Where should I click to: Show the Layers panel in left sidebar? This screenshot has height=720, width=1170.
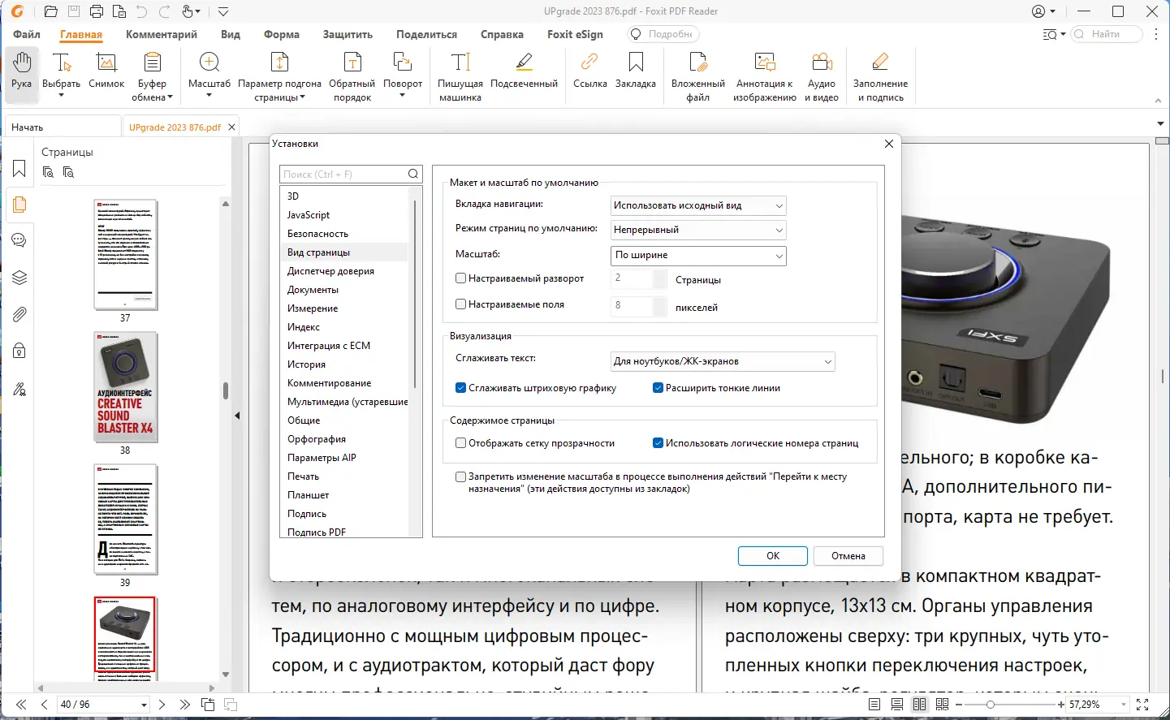(19, 278)
